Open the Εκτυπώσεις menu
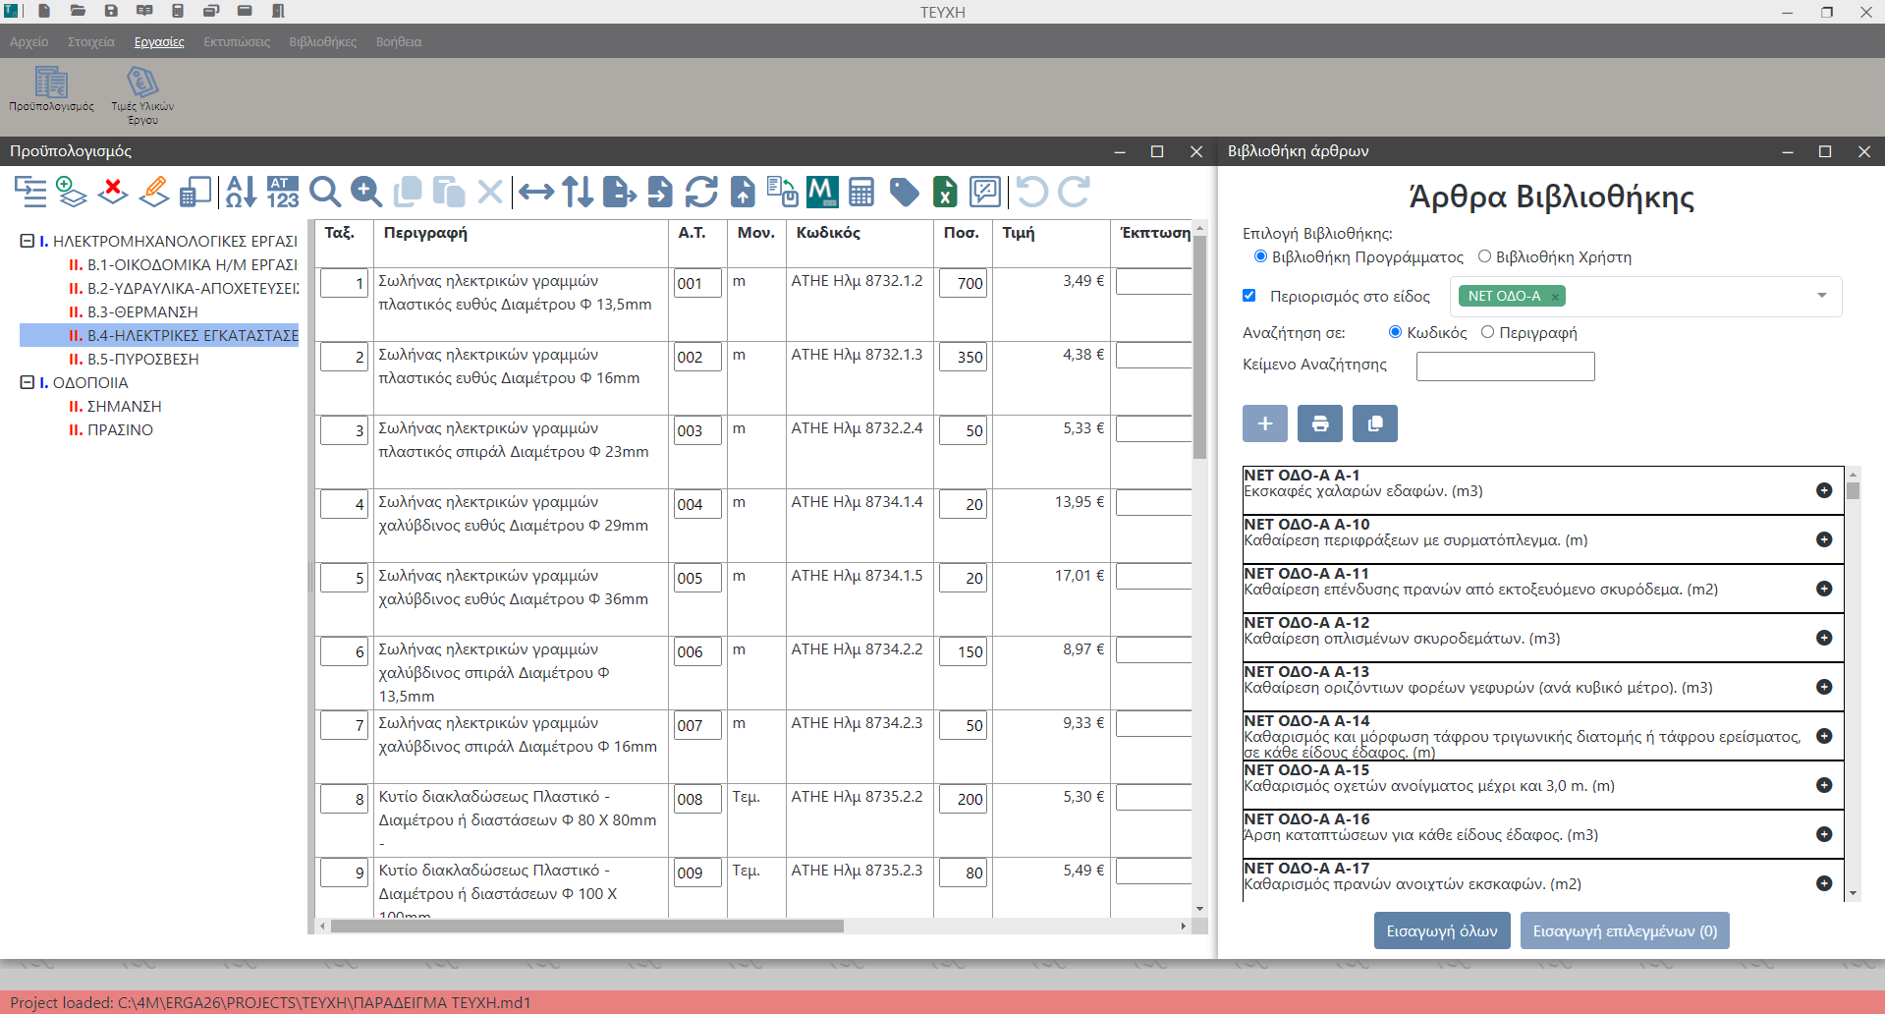1885x1014 pixels. coord(237,42)
